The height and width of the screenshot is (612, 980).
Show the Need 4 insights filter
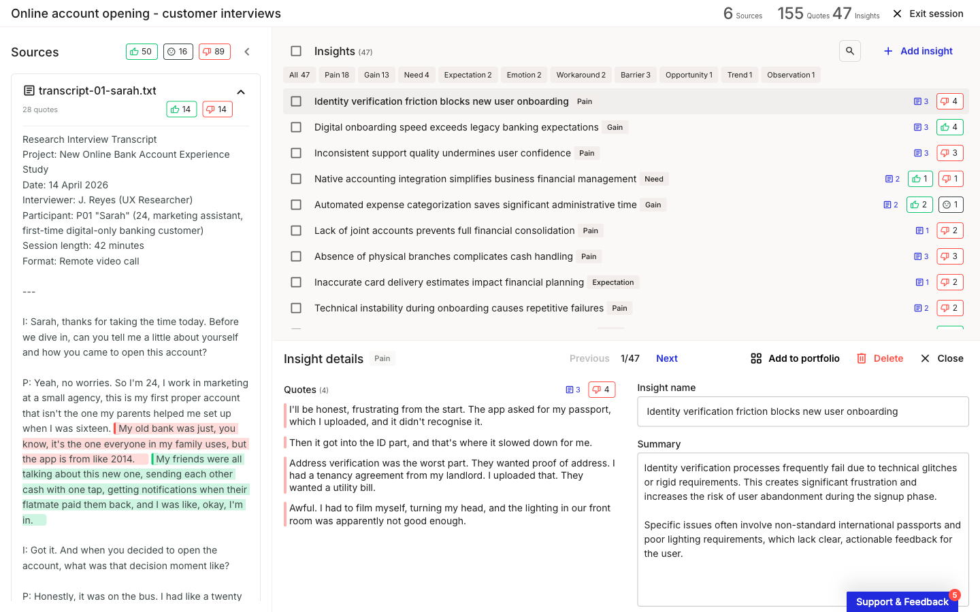(416, 75)
